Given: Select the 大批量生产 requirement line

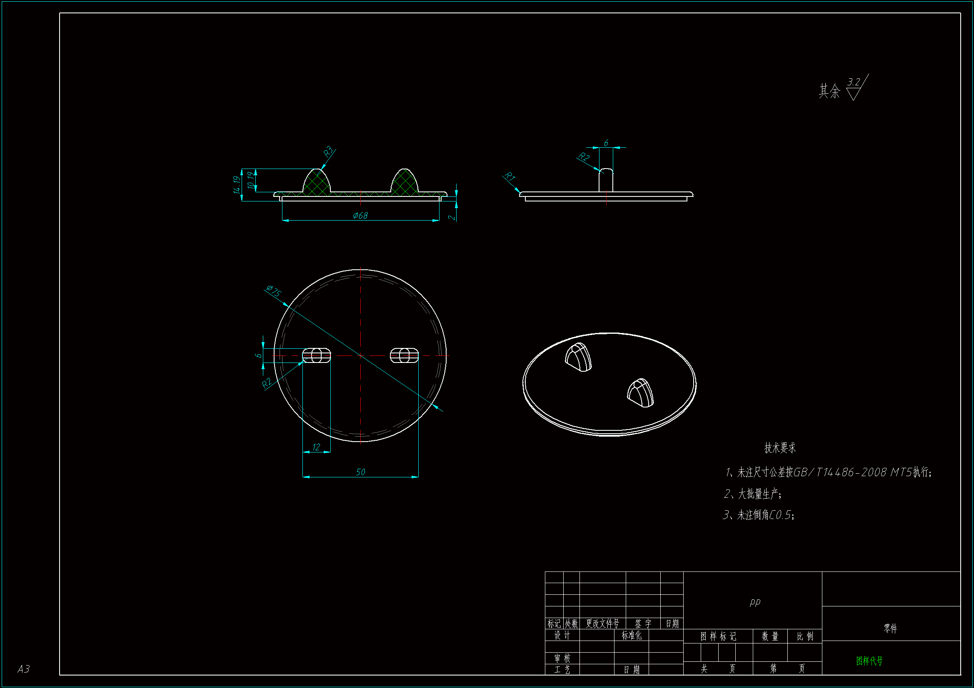Looking at the screenshot, I should click(x=753, y=494).
